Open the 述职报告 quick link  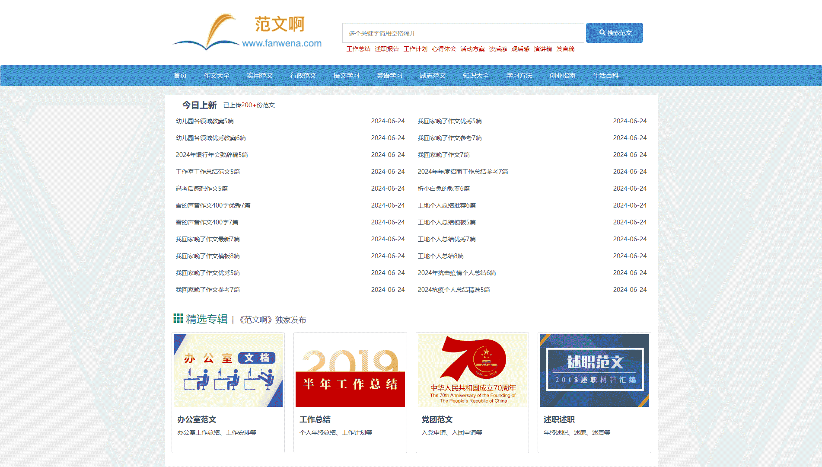[x=387, y=49]
